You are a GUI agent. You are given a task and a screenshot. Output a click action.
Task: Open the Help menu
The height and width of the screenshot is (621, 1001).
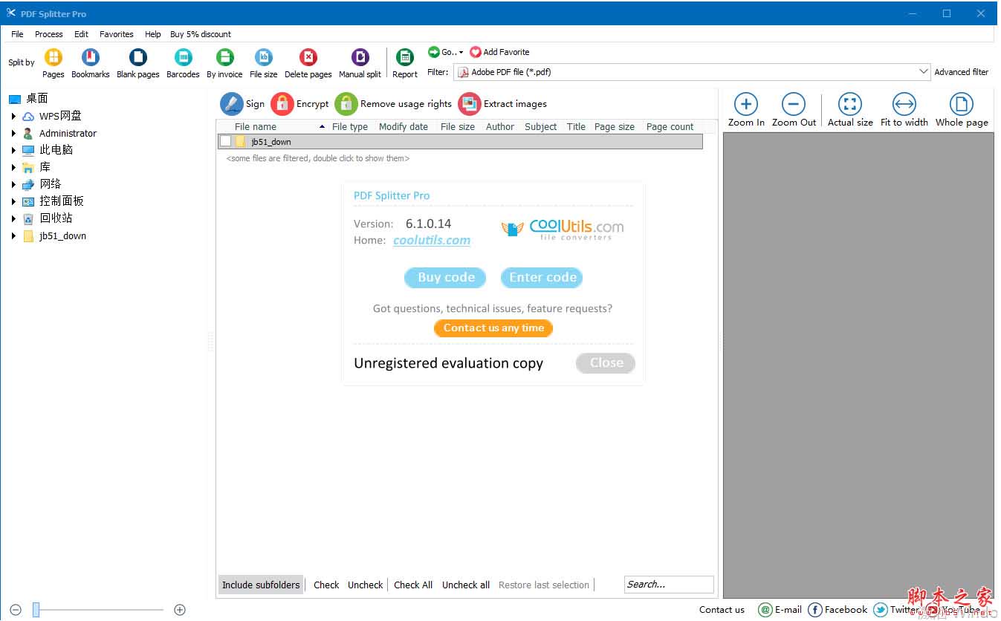[153, 34]
